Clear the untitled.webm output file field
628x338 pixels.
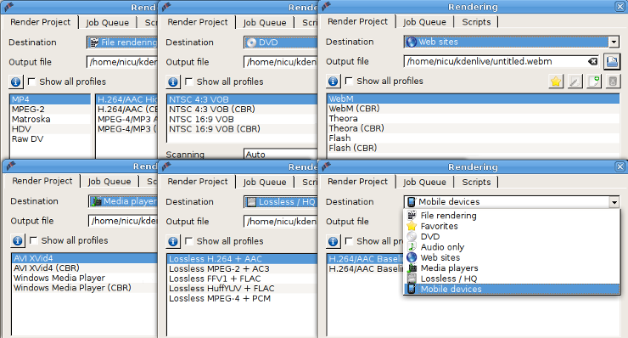592,61
